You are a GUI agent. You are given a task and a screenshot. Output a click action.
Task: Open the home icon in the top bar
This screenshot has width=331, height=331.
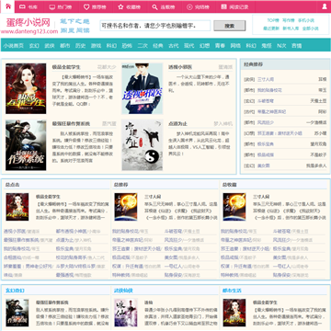tap(7, 6)
